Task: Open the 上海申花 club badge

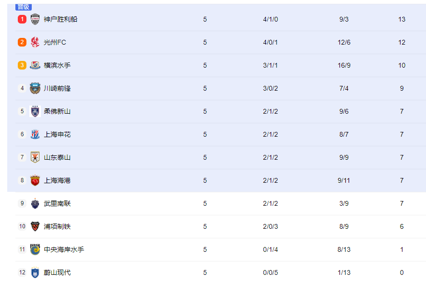Action: [35, 134]
